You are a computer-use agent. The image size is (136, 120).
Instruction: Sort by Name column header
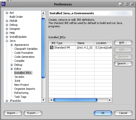[85, 43]
